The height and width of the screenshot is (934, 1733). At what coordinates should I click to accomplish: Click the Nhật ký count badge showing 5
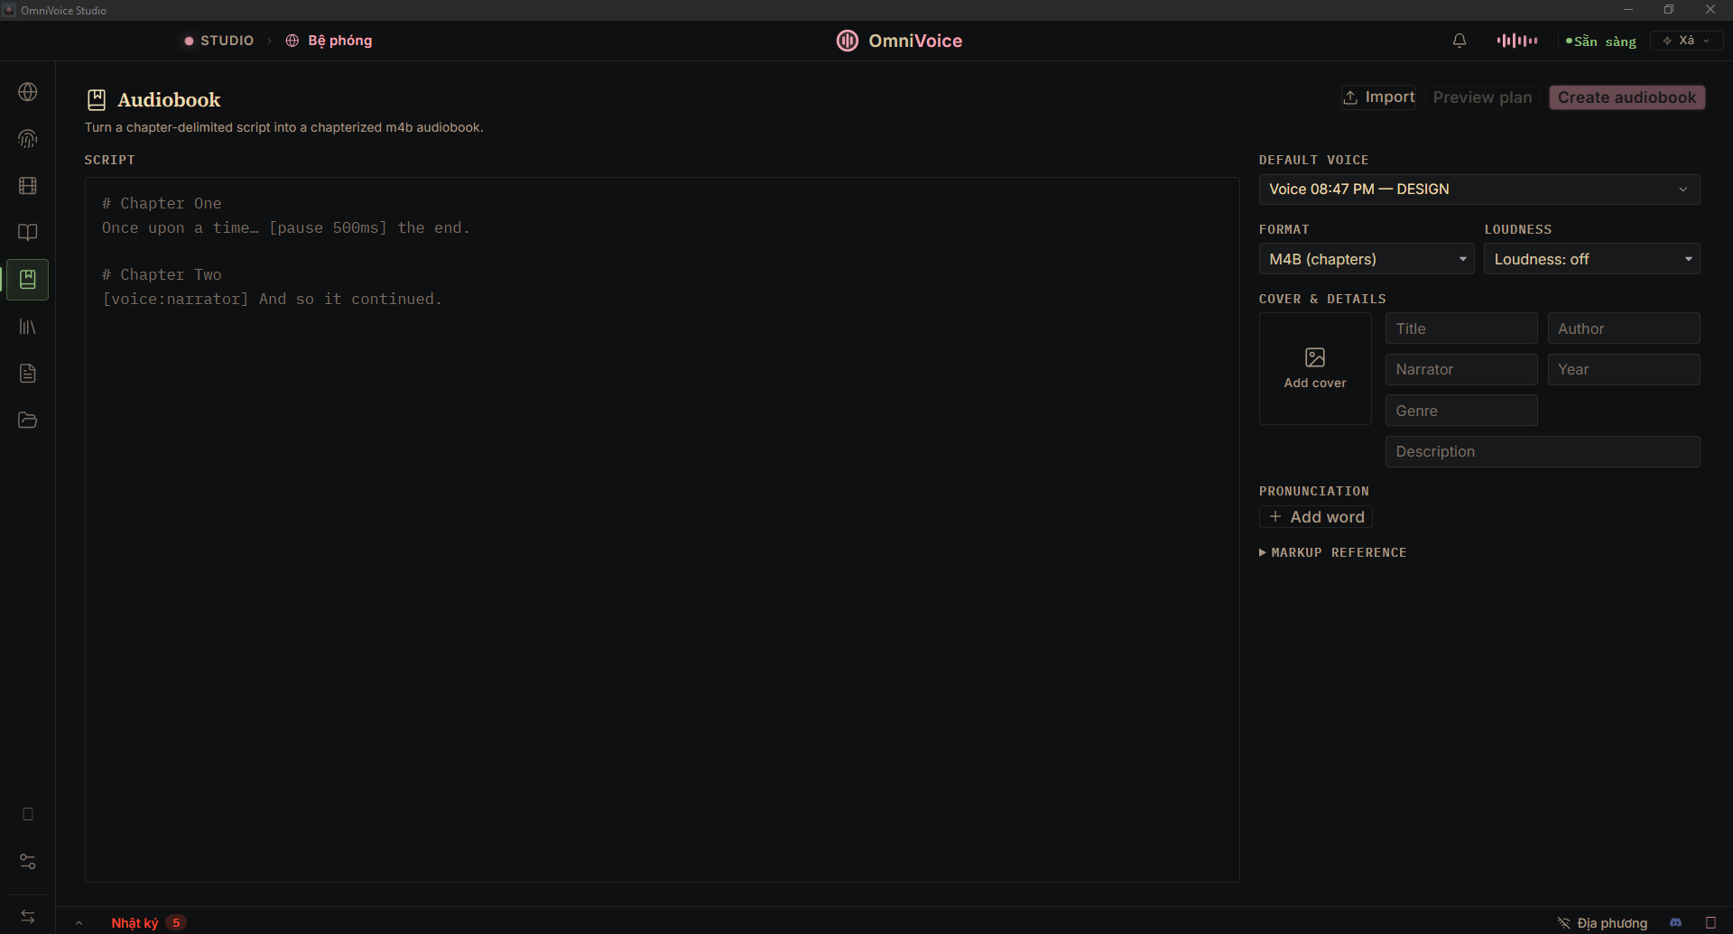tap(176, 922)
